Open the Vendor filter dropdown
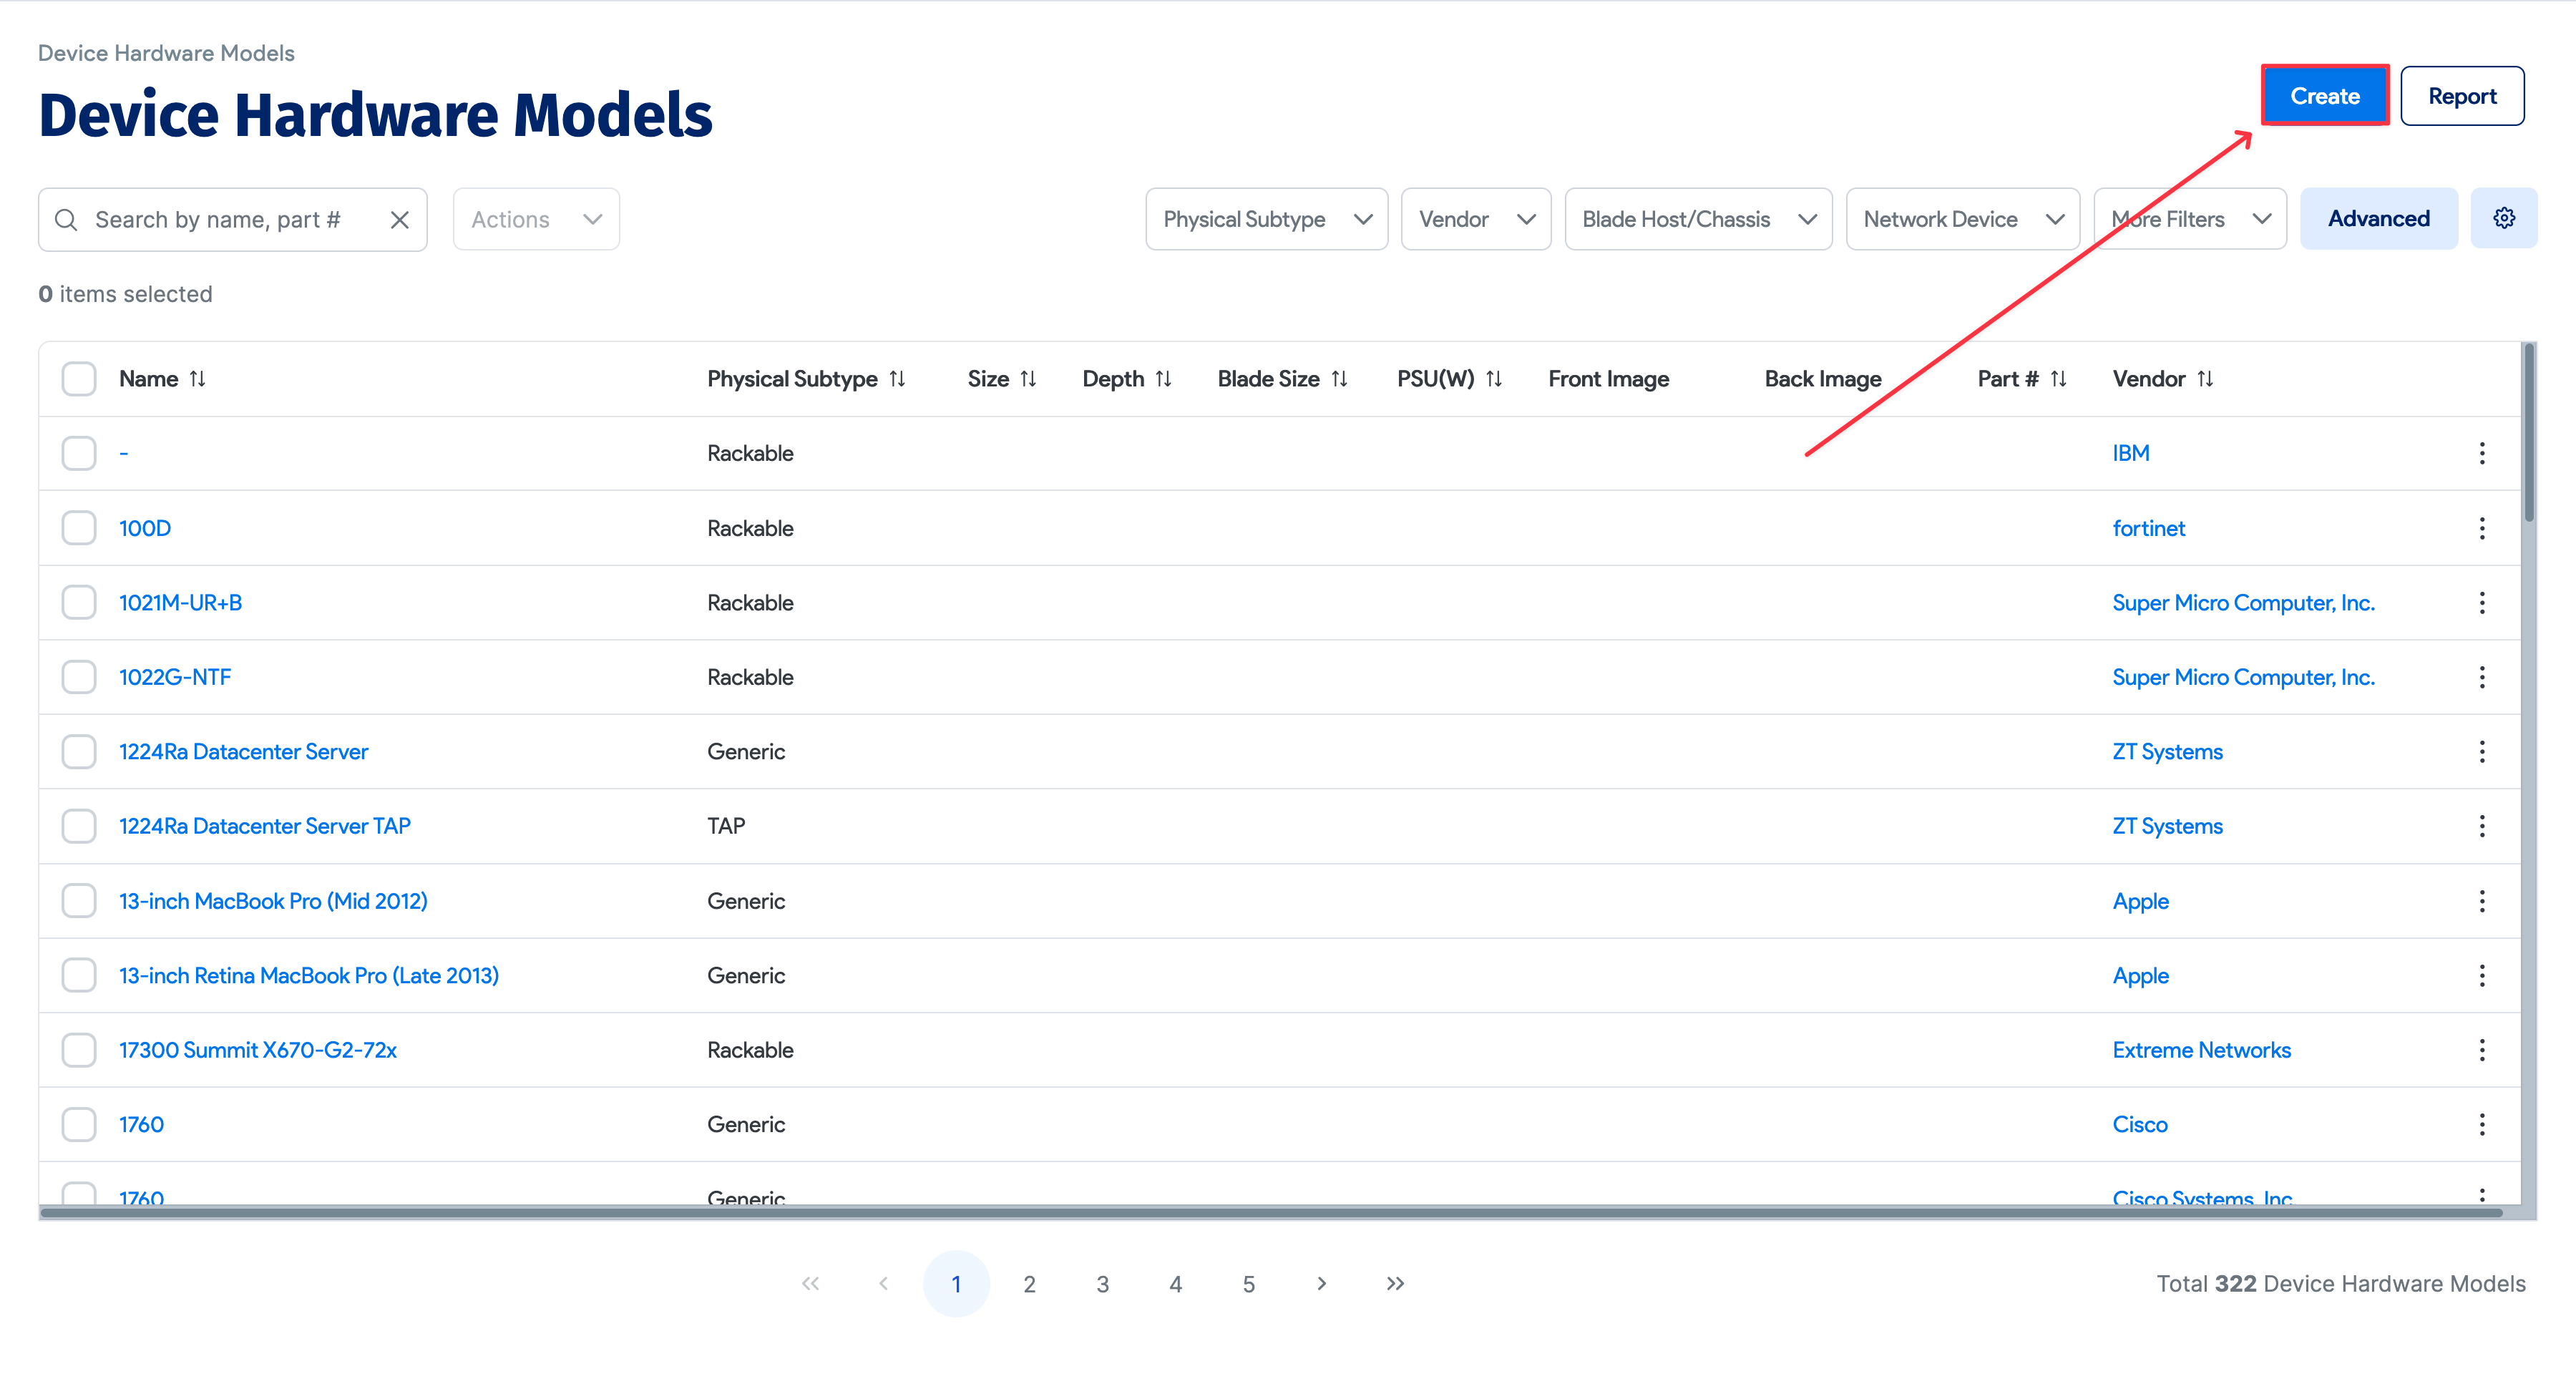The height and width of the screenshot is (1384, 2576). point(1475,219)
